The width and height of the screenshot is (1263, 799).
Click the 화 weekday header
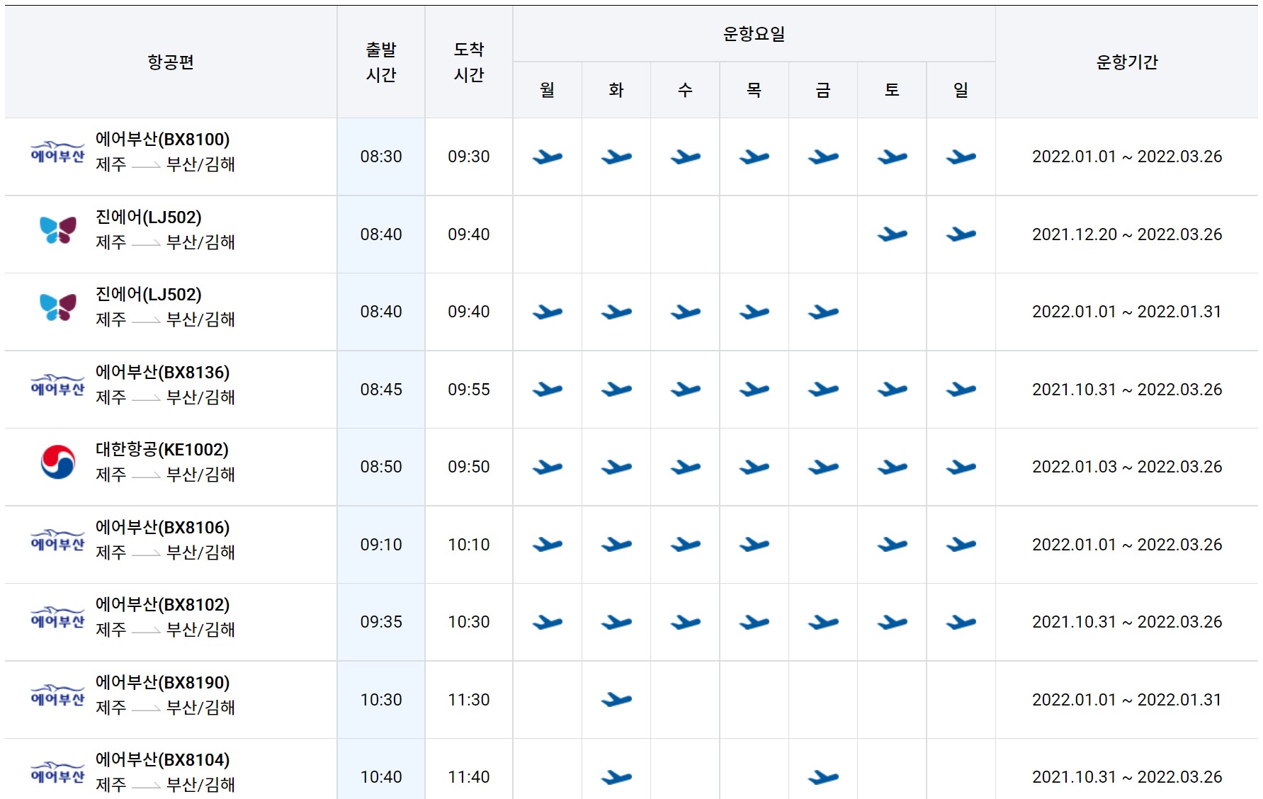coord(616,89)
